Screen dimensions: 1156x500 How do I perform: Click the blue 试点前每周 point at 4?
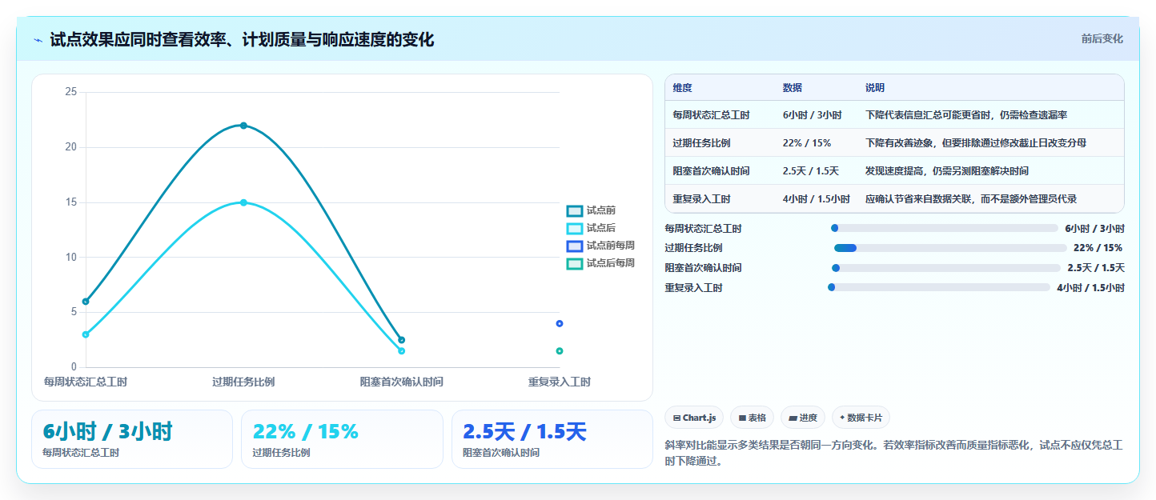(560, 323)
